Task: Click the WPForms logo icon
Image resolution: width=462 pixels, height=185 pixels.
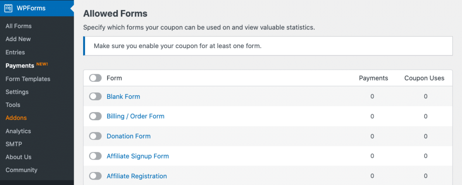Action: coord(8,8)
